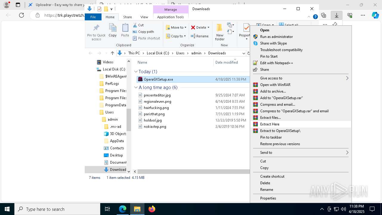The image size is (382, 215).
Task: Click Users in the address breadcrumb
Action: [180, 53]
